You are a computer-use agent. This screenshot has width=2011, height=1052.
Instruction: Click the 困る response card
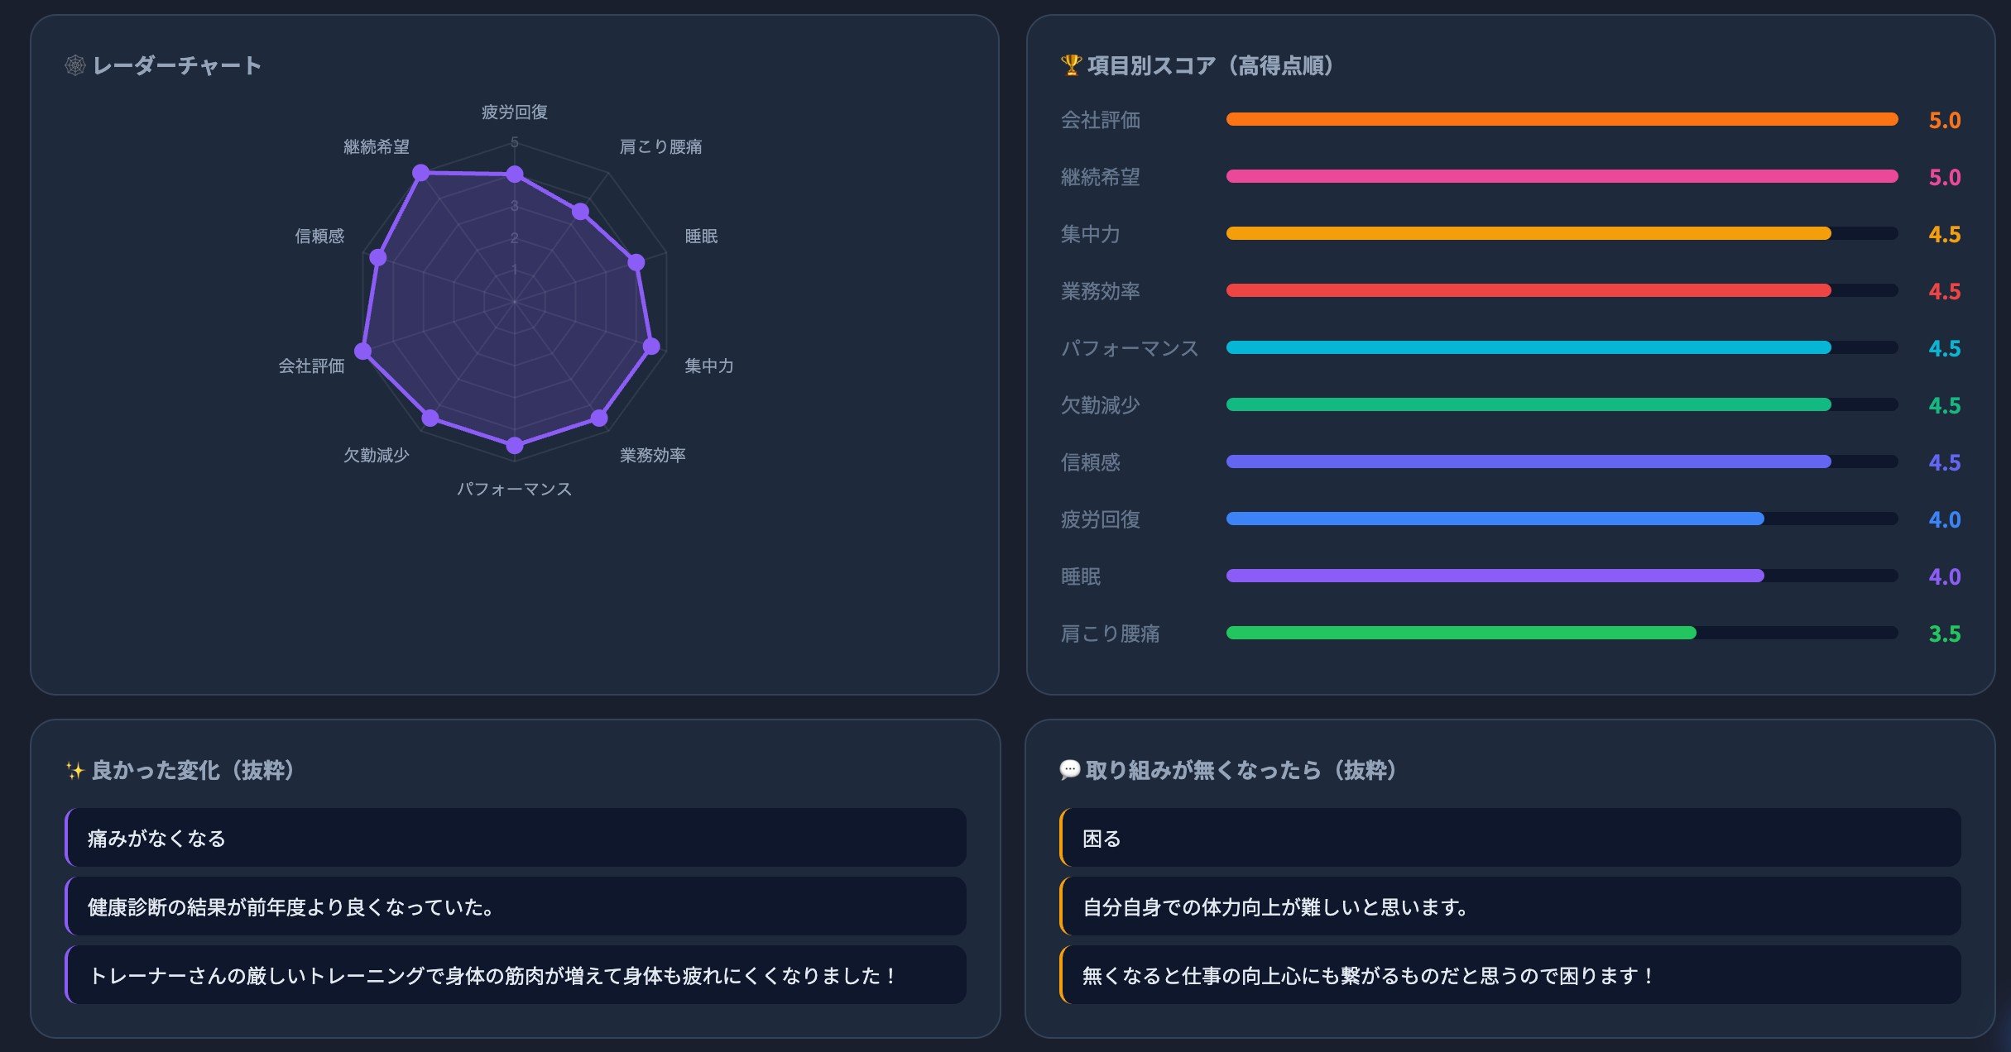point(1523,836)
